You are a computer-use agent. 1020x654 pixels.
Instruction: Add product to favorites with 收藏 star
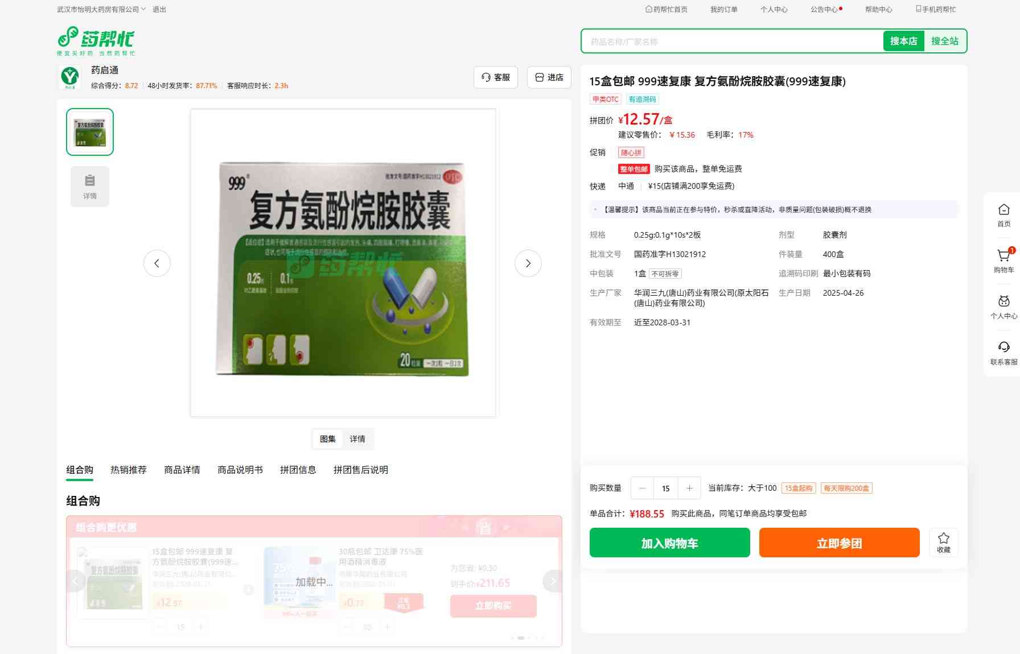[x=943, y=542]
